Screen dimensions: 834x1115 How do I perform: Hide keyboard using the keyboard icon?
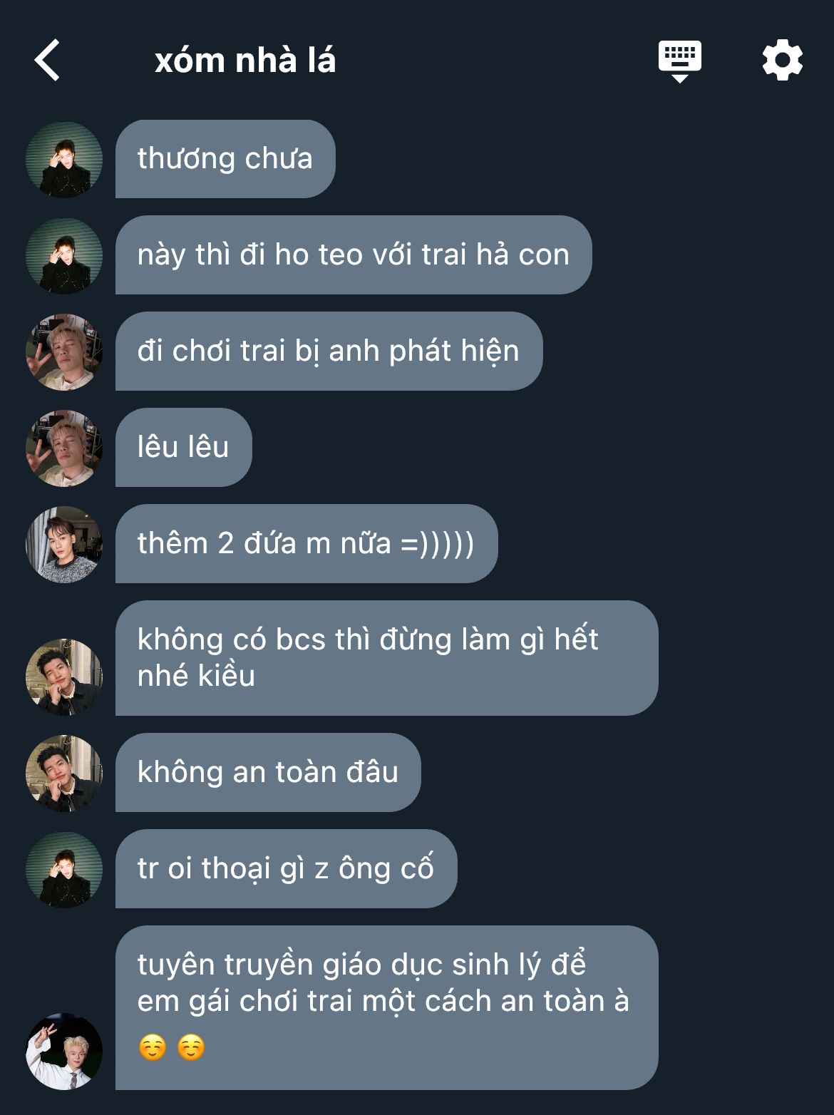coord(679,61)
